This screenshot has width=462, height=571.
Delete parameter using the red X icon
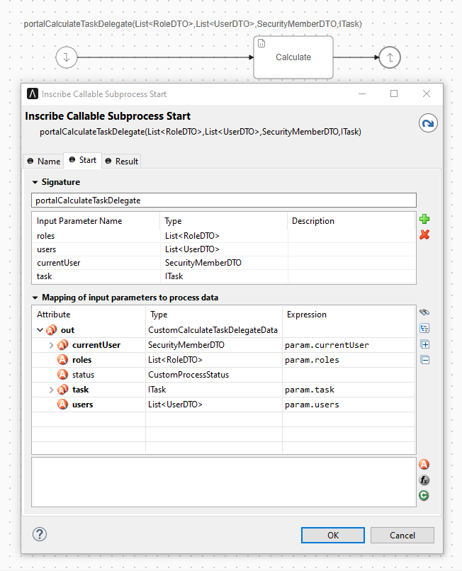coord(424,234)
